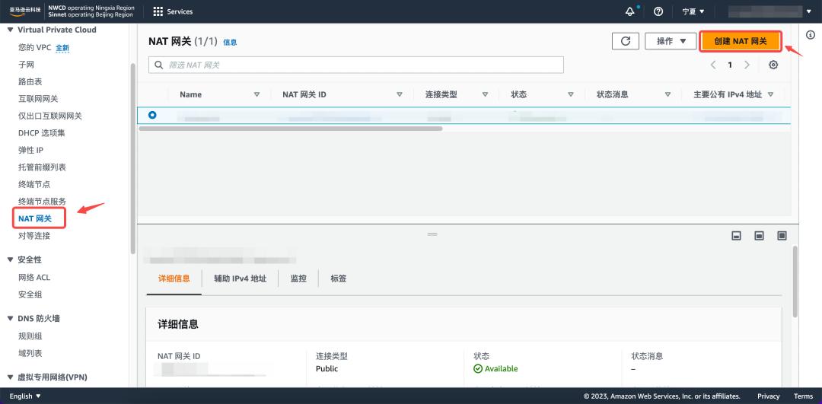Go to previous page of results
The image size is (822, 404).
713,65
